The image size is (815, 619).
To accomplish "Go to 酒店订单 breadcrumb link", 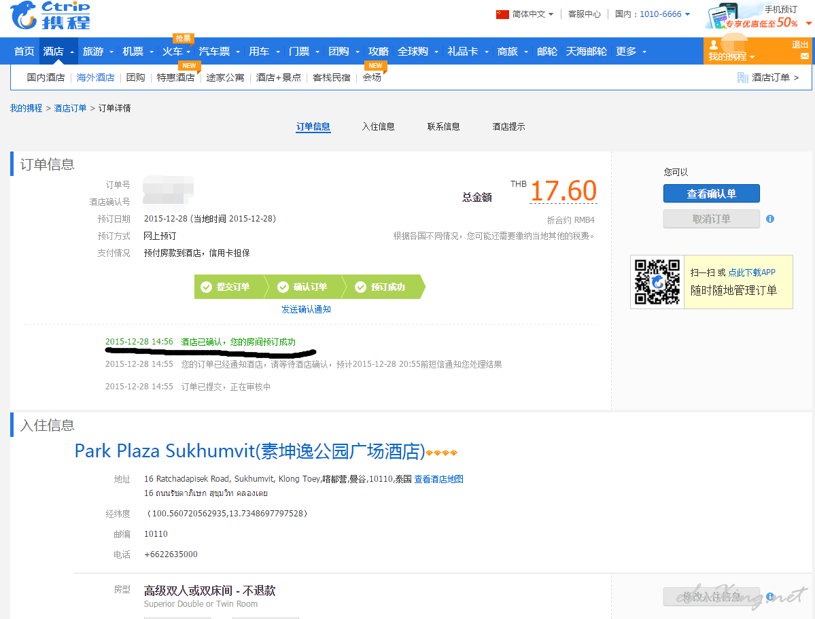I will (70, 108).
